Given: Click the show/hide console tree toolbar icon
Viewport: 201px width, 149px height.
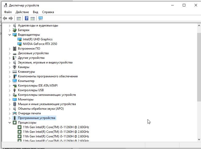Looking at the screenshot, I should point(19,18).
